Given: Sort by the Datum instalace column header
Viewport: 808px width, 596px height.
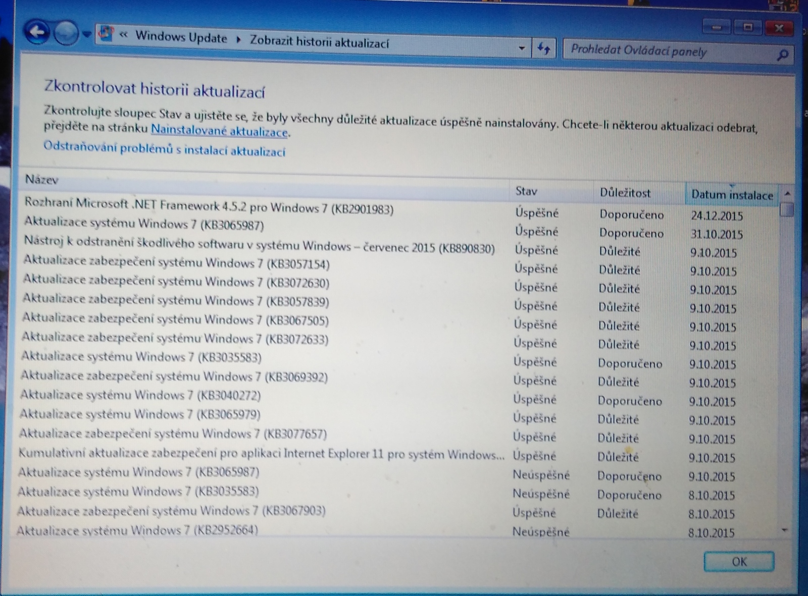Looking at the screenshot, I should click(x=732, y=194).
